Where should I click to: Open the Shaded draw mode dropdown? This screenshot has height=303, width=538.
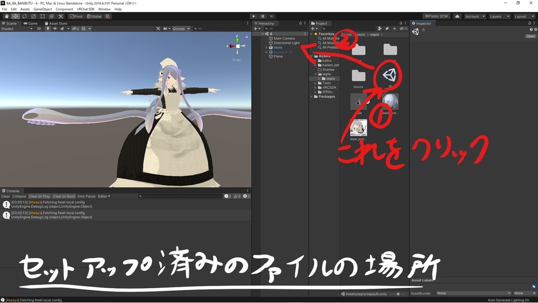[16, 28]
